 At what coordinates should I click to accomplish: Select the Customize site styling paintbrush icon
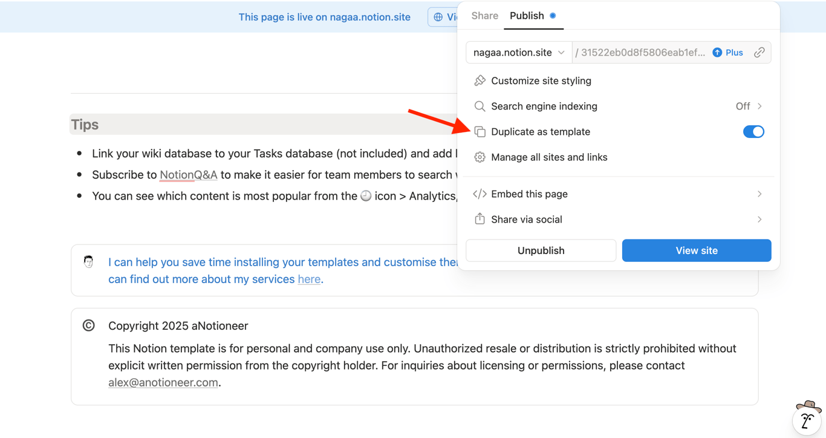click(x=480, y=80)
